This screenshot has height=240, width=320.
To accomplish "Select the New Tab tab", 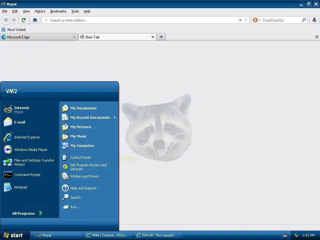I will click(117, 37).
